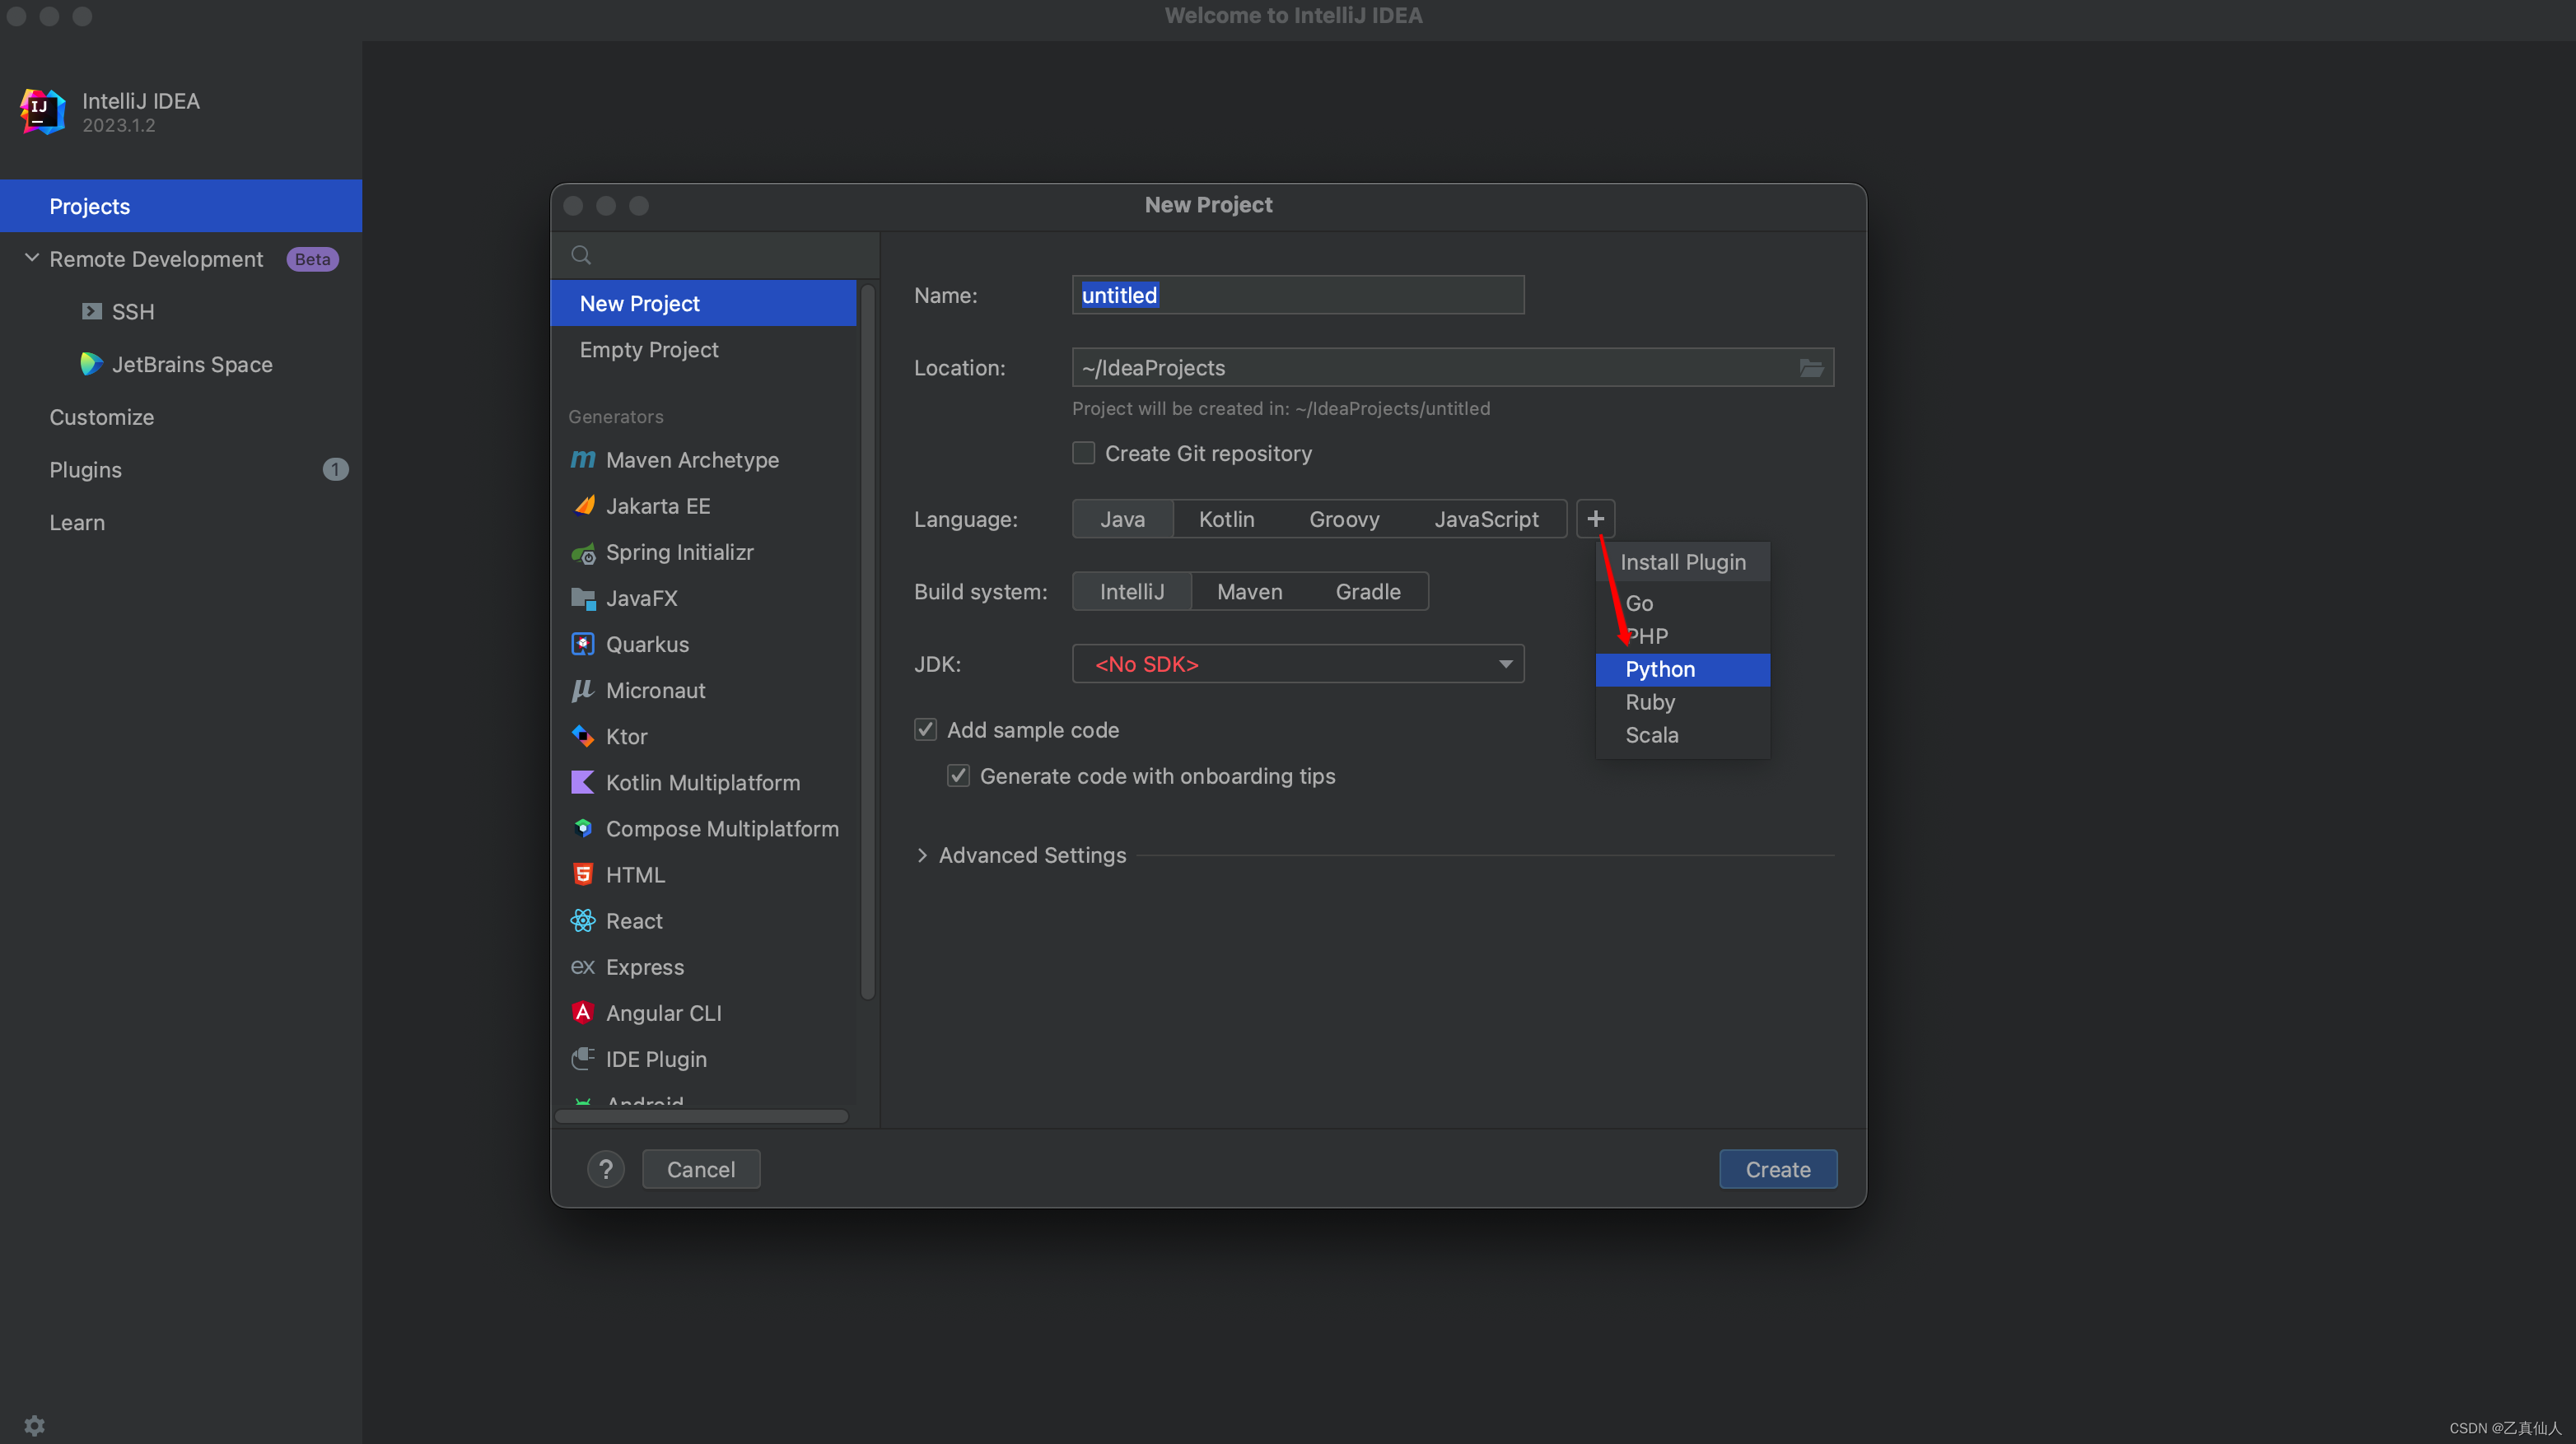Viewport: 2576px width, 1444px height.
Task: Select the Kotlin language tab
Action: click(x=1226, y=519)
